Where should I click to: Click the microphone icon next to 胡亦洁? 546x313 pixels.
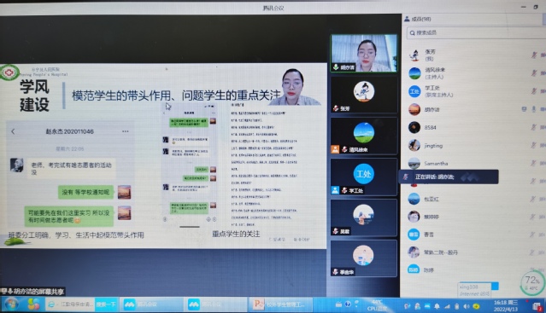pyautogui.click(x=533, y=109)
